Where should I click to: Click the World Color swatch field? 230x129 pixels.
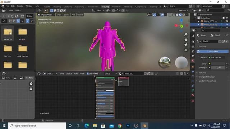(x=218, y=63)
